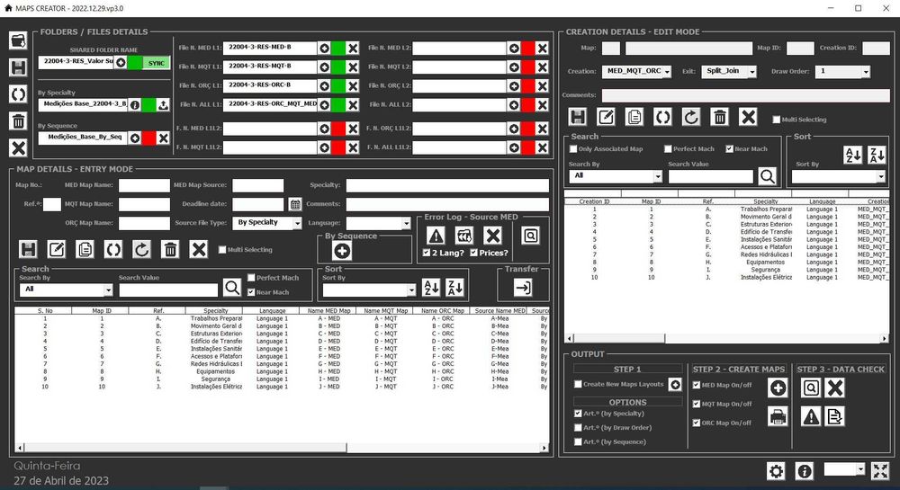Click Map ID column header in map table
This screenshot has width=900, height=490.
103,310
